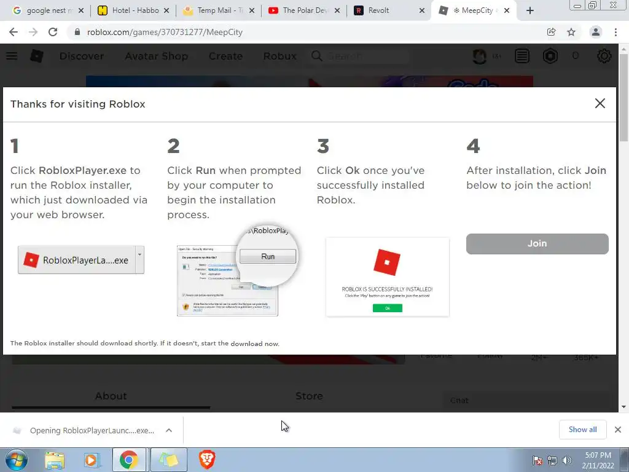Open the Chrome profile avatar icon

click(x=596, y=32)
